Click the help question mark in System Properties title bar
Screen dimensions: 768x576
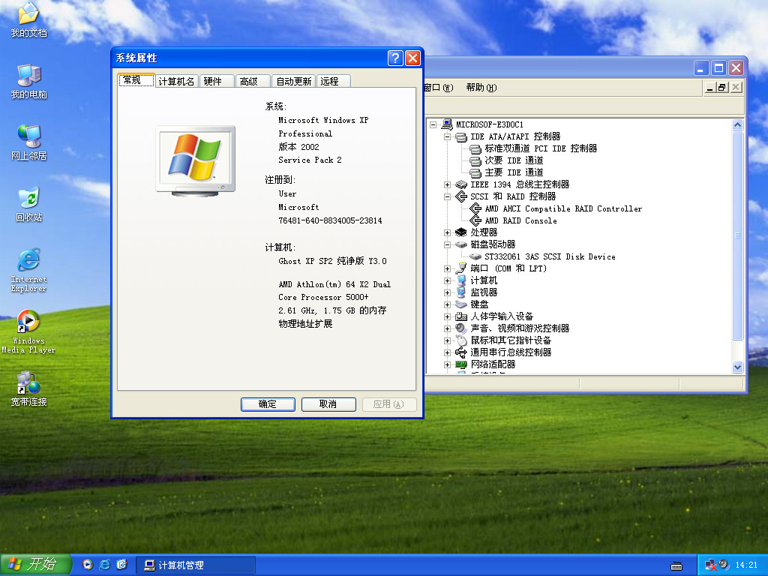tap(395, 58)
